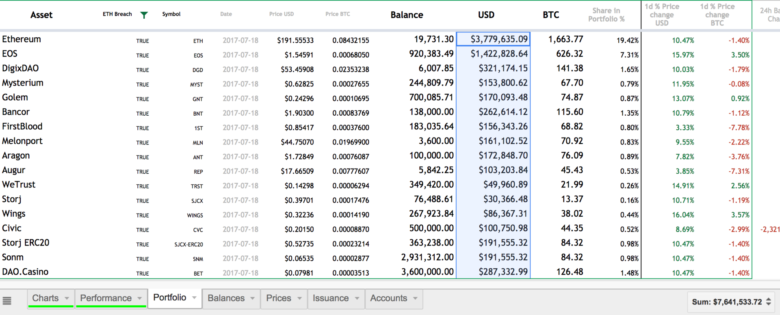Select the Sonm asset cell
The height and width of the screenshot is (315, 780).
point(13,257)
